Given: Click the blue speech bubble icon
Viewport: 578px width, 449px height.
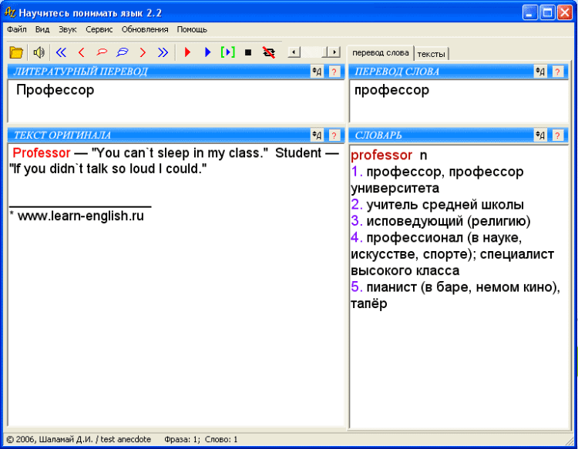Looking at the screenshot, I should (x=122, y=52).
